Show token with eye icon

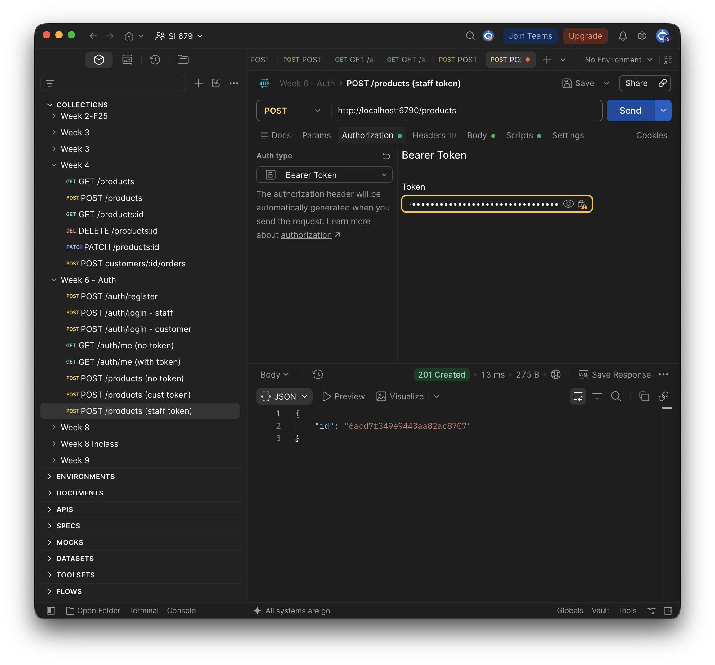[568, 204]
